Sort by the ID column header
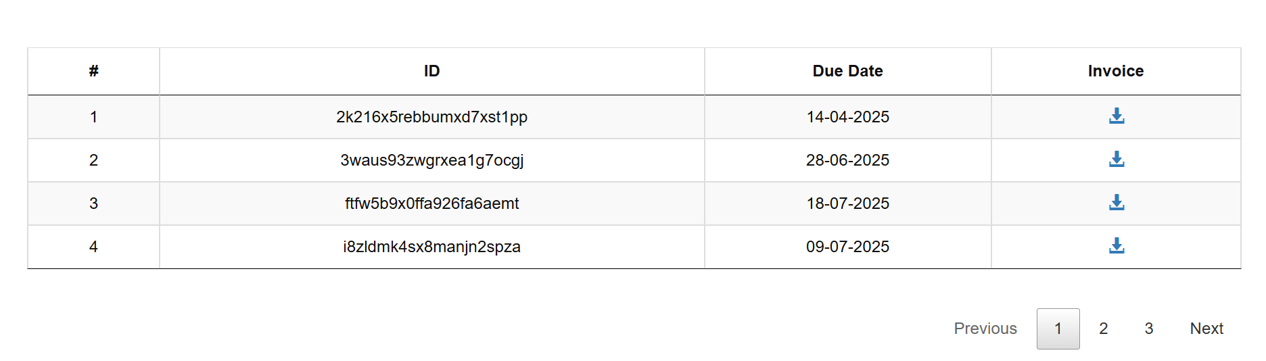Image resolution: width=1266 pixels, height=361 pixels. click(432, 71)
